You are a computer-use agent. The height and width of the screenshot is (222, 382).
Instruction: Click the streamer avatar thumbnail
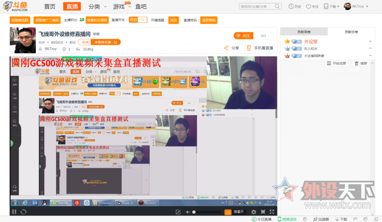pyautogui.click(x=23, y=40)
